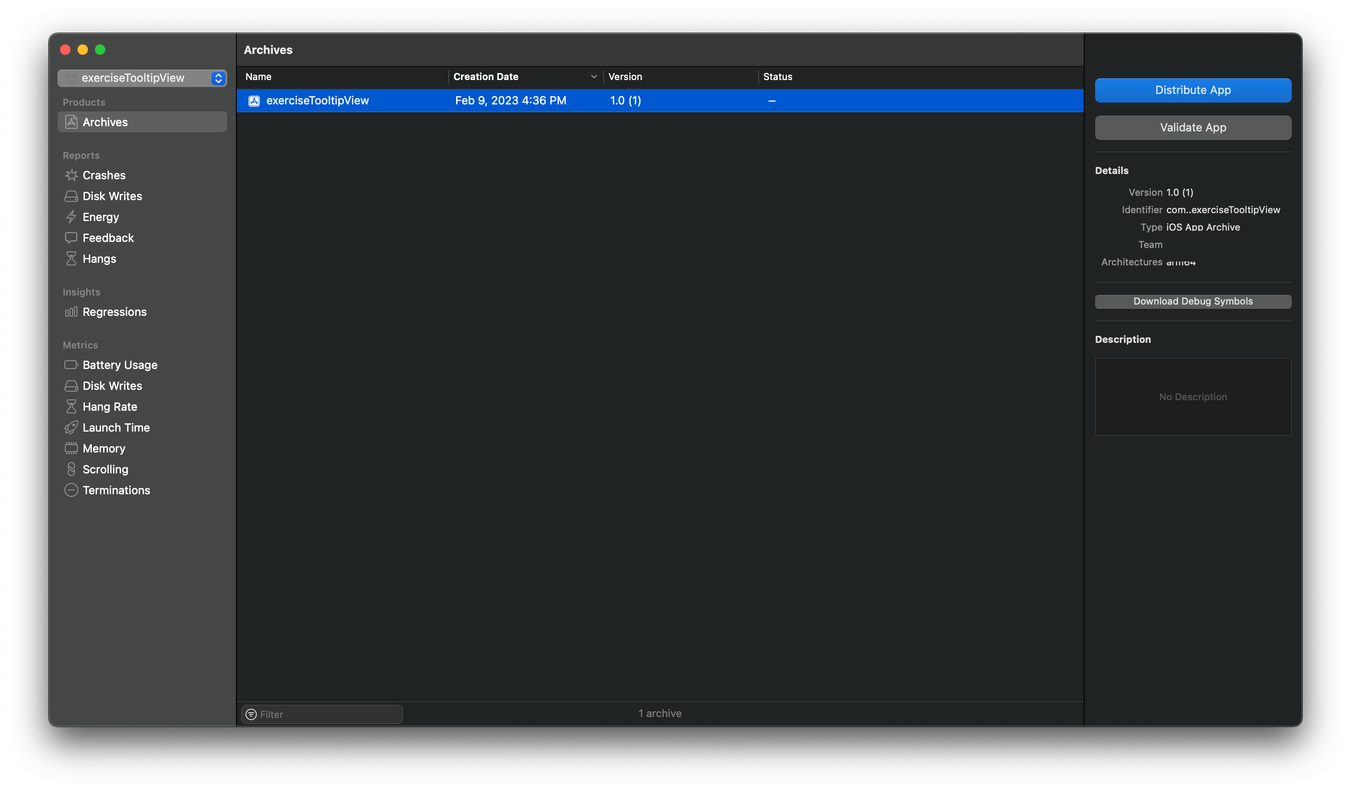This screenshot has width=1351, height=791.
Task: Click the Feedback speech bubble icon
Action: pos(71,238)
